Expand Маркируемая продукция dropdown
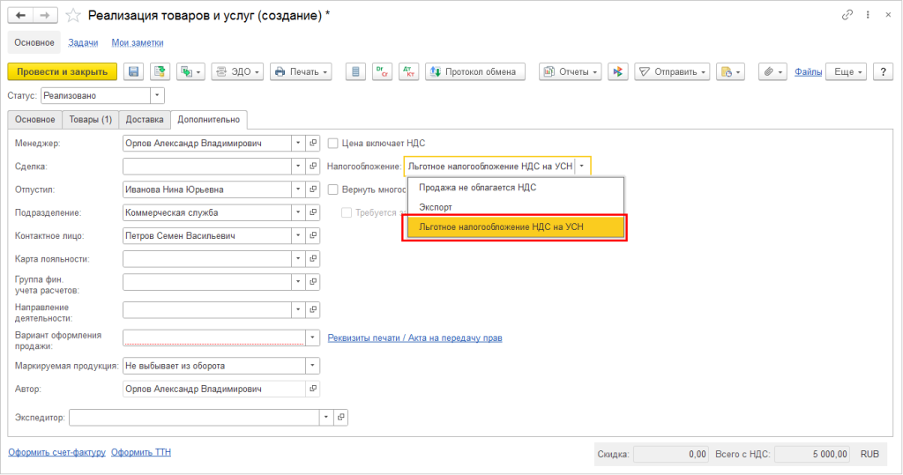903x475 pixels. point(313,366)
